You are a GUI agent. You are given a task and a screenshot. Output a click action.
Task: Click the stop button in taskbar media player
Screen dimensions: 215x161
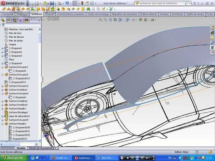pyautogui.click(x=128, y=158)
